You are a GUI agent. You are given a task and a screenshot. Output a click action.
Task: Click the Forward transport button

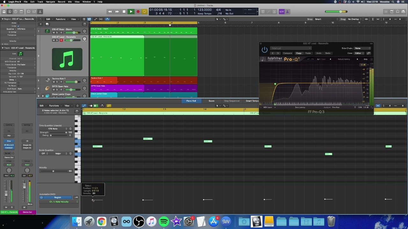117,12
